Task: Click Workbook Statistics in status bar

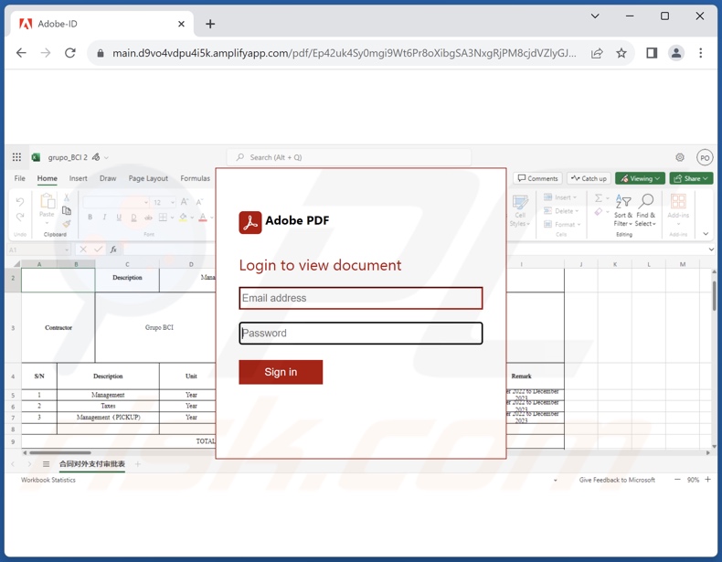Action: 48,480
